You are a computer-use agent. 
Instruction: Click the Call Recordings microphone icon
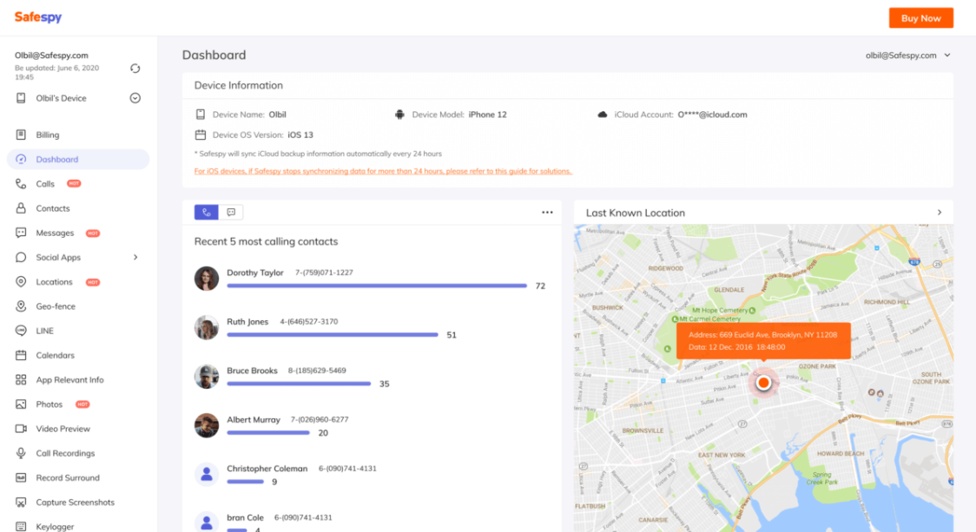click(21, 453)
